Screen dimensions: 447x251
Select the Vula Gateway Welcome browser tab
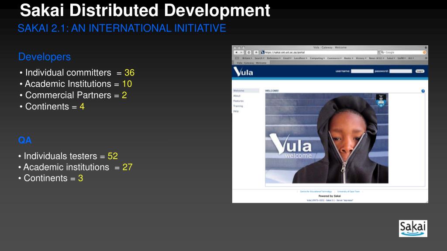click(x=251, y=63)
